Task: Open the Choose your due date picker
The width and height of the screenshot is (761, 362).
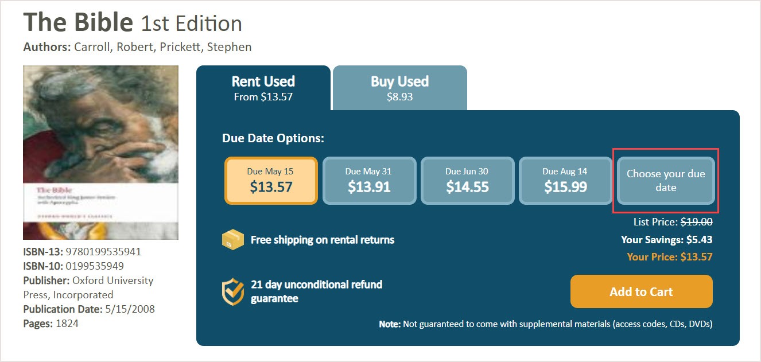Action: coord(666,181)
